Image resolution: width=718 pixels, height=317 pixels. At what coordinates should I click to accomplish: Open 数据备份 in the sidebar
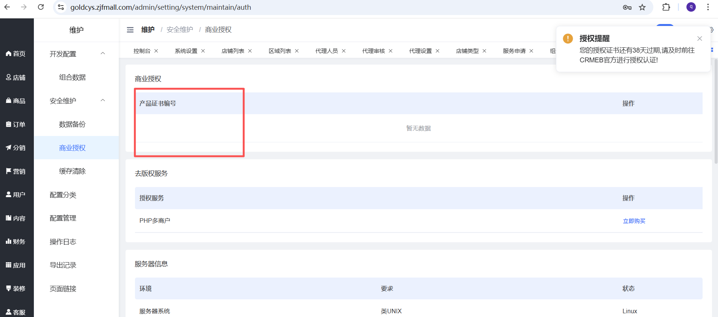pyautogui.click(x=72, y=124)
